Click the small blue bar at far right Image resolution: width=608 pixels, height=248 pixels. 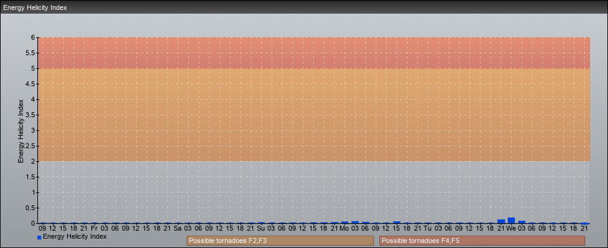click(x=584, y=223)
